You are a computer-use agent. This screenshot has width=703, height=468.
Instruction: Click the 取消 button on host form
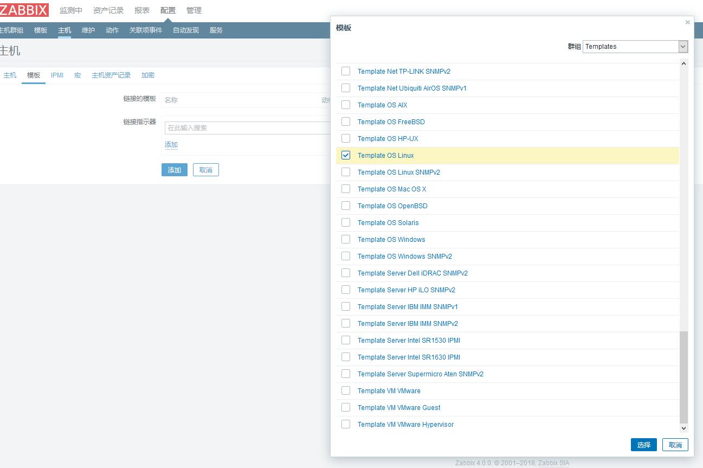[x=206, y=170]
